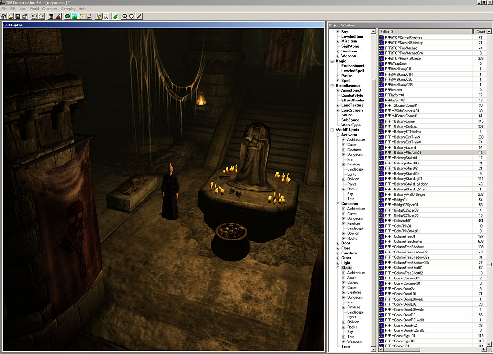The height and width of the screenshot is (354, 493).
Task: Toggle the Sky display icon
Action: click(105, 16)
